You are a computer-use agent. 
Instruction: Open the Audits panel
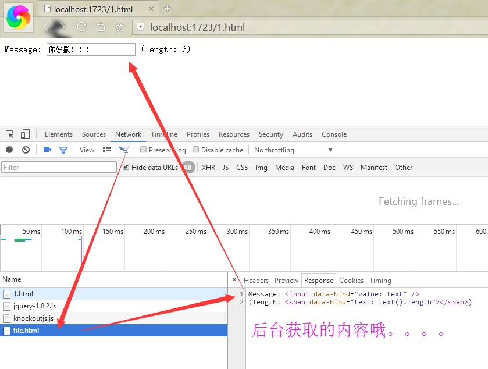point(302,134)
